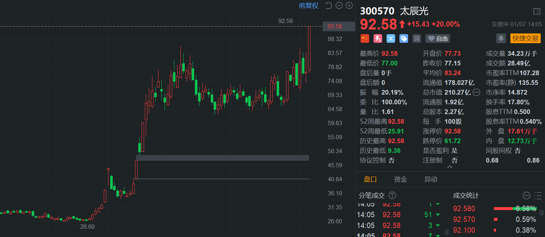Open 快捷交易 quick trade
The height and width of the screenshot is (237, 545).
(x=525, y=38)
